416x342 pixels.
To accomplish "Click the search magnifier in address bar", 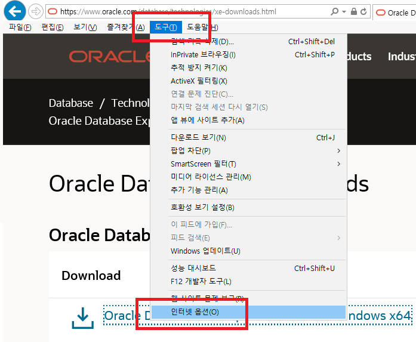I will point(335,11).
